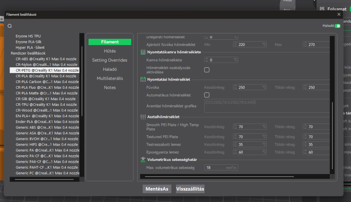Click the settings panel horizontal scrollbar
Viewport: 351px width, 202px height.
pos(219,177)
